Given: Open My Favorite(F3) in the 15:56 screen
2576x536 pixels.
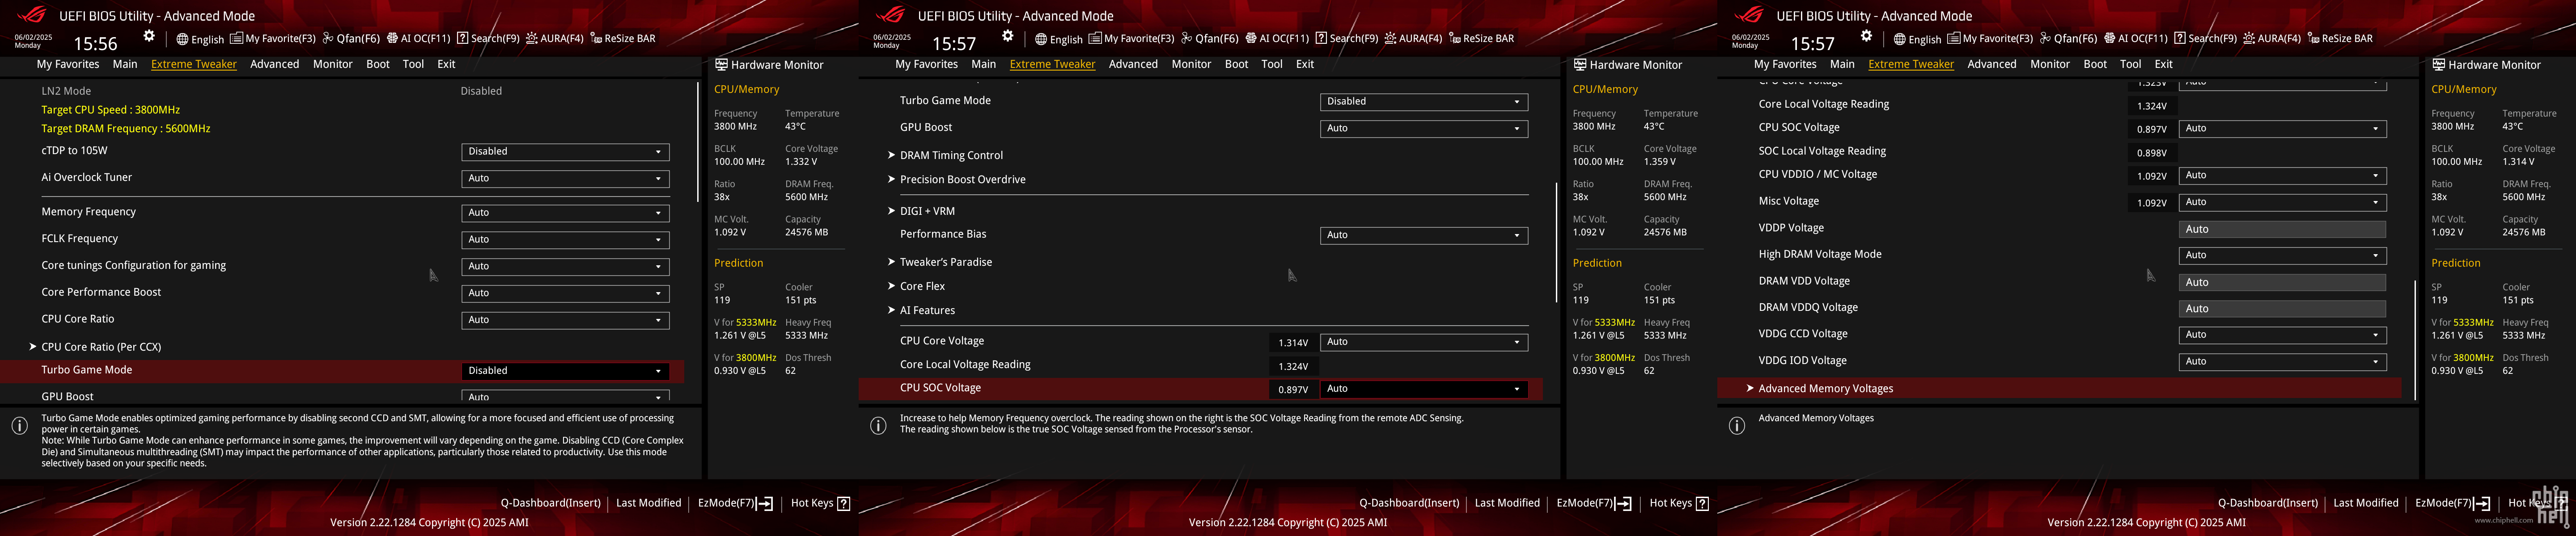Looking at the screenshot, I should click(x=273, y=39).
